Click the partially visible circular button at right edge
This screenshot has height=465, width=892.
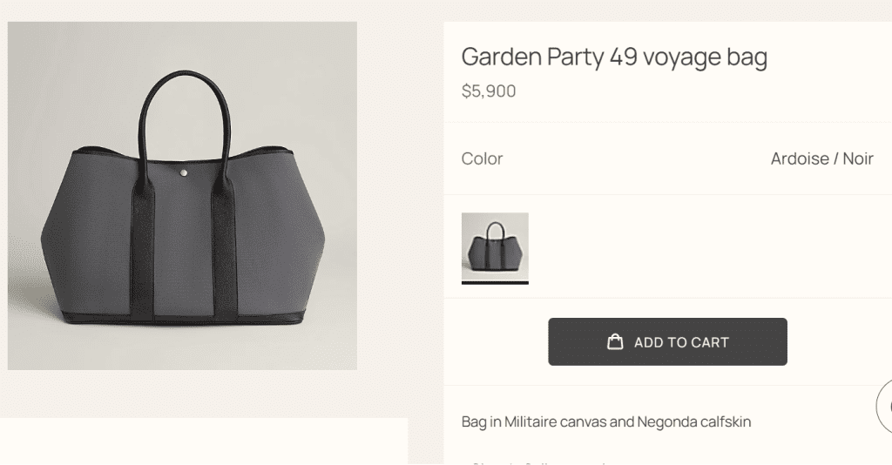[884, 405]
